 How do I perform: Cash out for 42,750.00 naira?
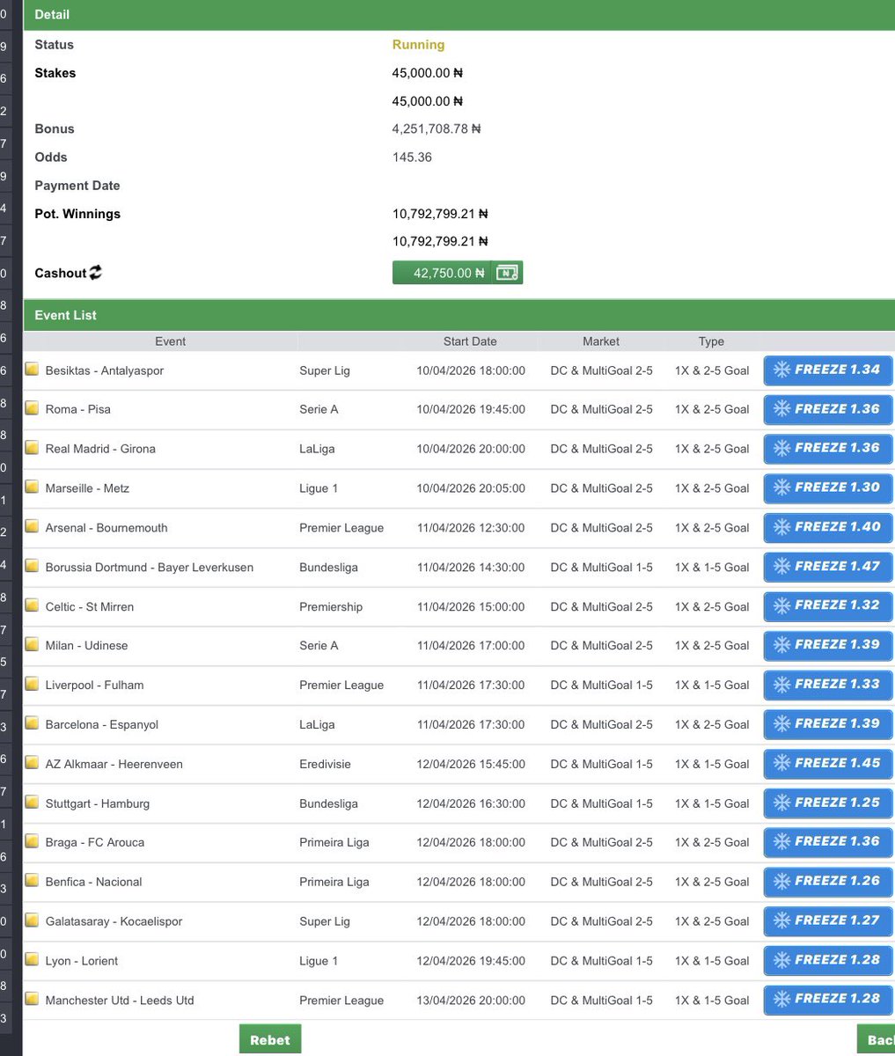458,273
